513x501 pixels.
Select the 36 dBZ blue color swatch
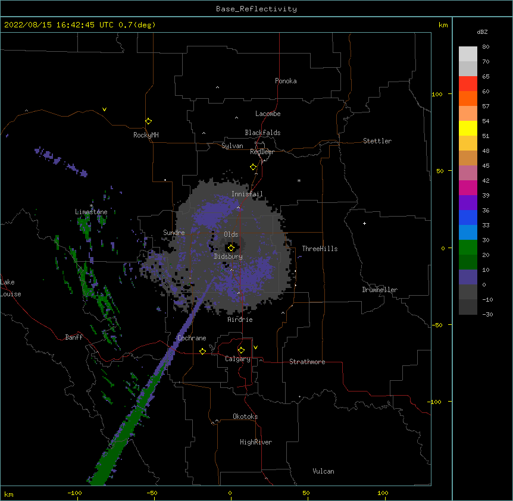click(x=468, y=217)
